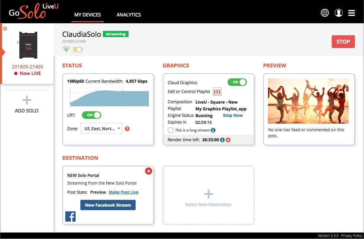The image size is (364, 239).
Task: Click the orange device settings gear icon
Action: click(5, 28)
